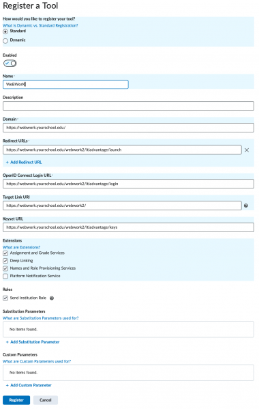Uncheck Assignment and Grade Services
The image size is (259, 409).
5,253
